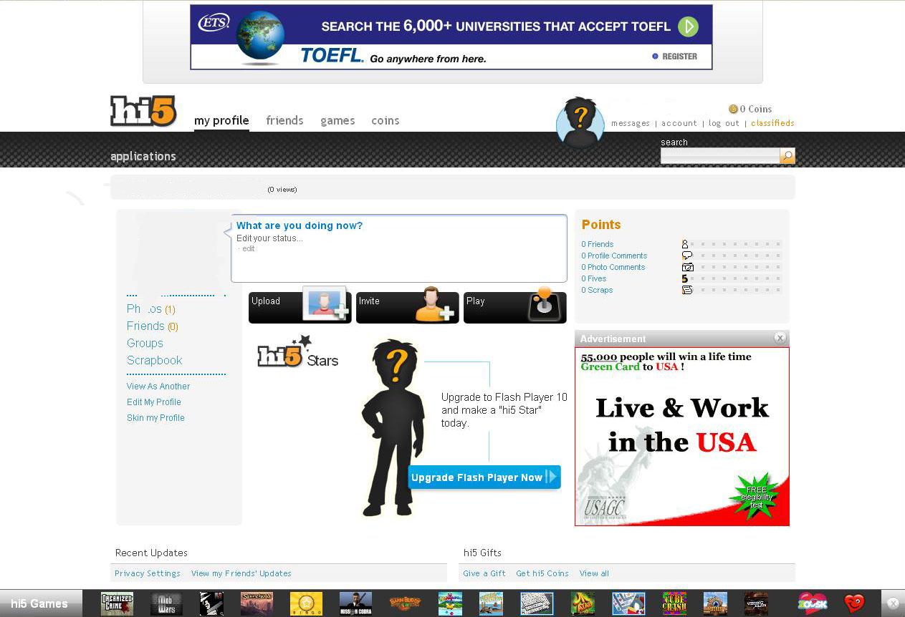
Task: Launch the Barn Buddy game icon
Action: [405, 603]
